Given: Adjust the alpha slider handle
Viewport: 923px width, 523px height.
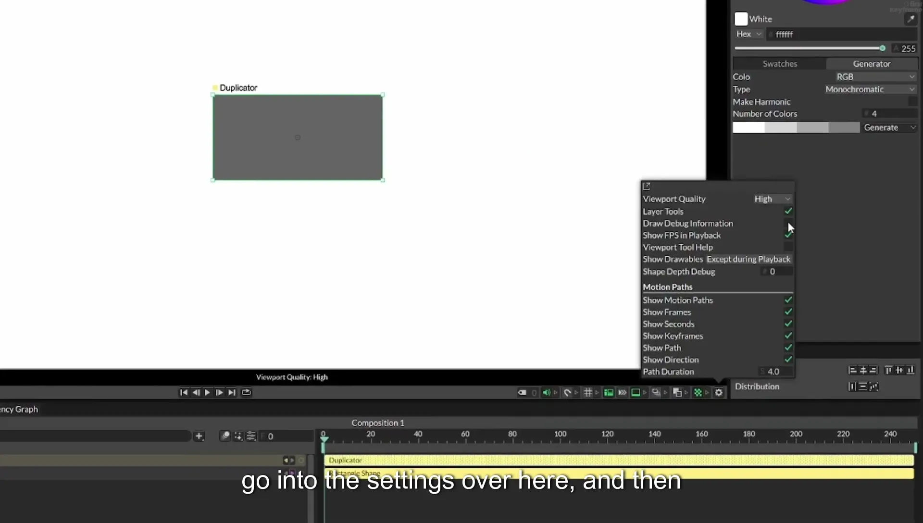Looking at the screenshot, I should (x=882, y=48).
